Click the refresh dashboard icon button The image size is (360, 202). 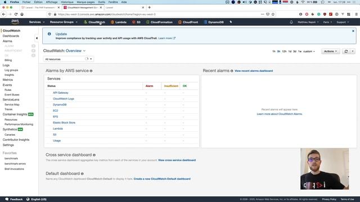(x=346, y=51)
